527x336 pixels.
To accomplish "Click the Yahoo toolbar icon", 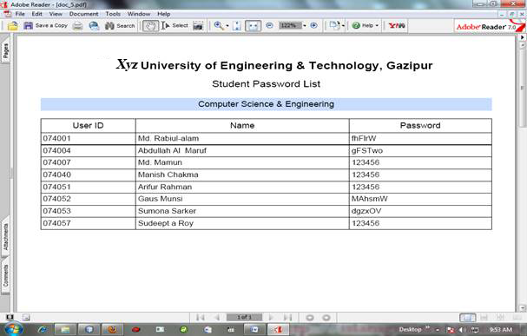I will 397,25.
